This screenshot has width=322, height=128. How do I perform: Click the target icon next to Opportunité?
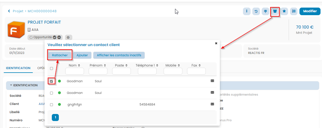(68, 37)
